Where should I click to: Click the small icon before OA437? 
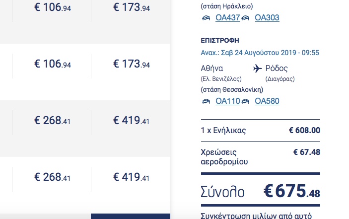click(x=206, y=18)
